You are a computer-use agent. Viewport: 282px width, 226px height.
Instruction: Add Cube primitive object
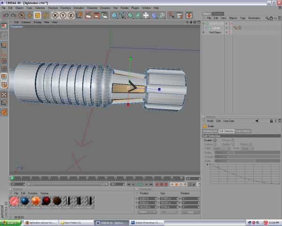[114, 16]
